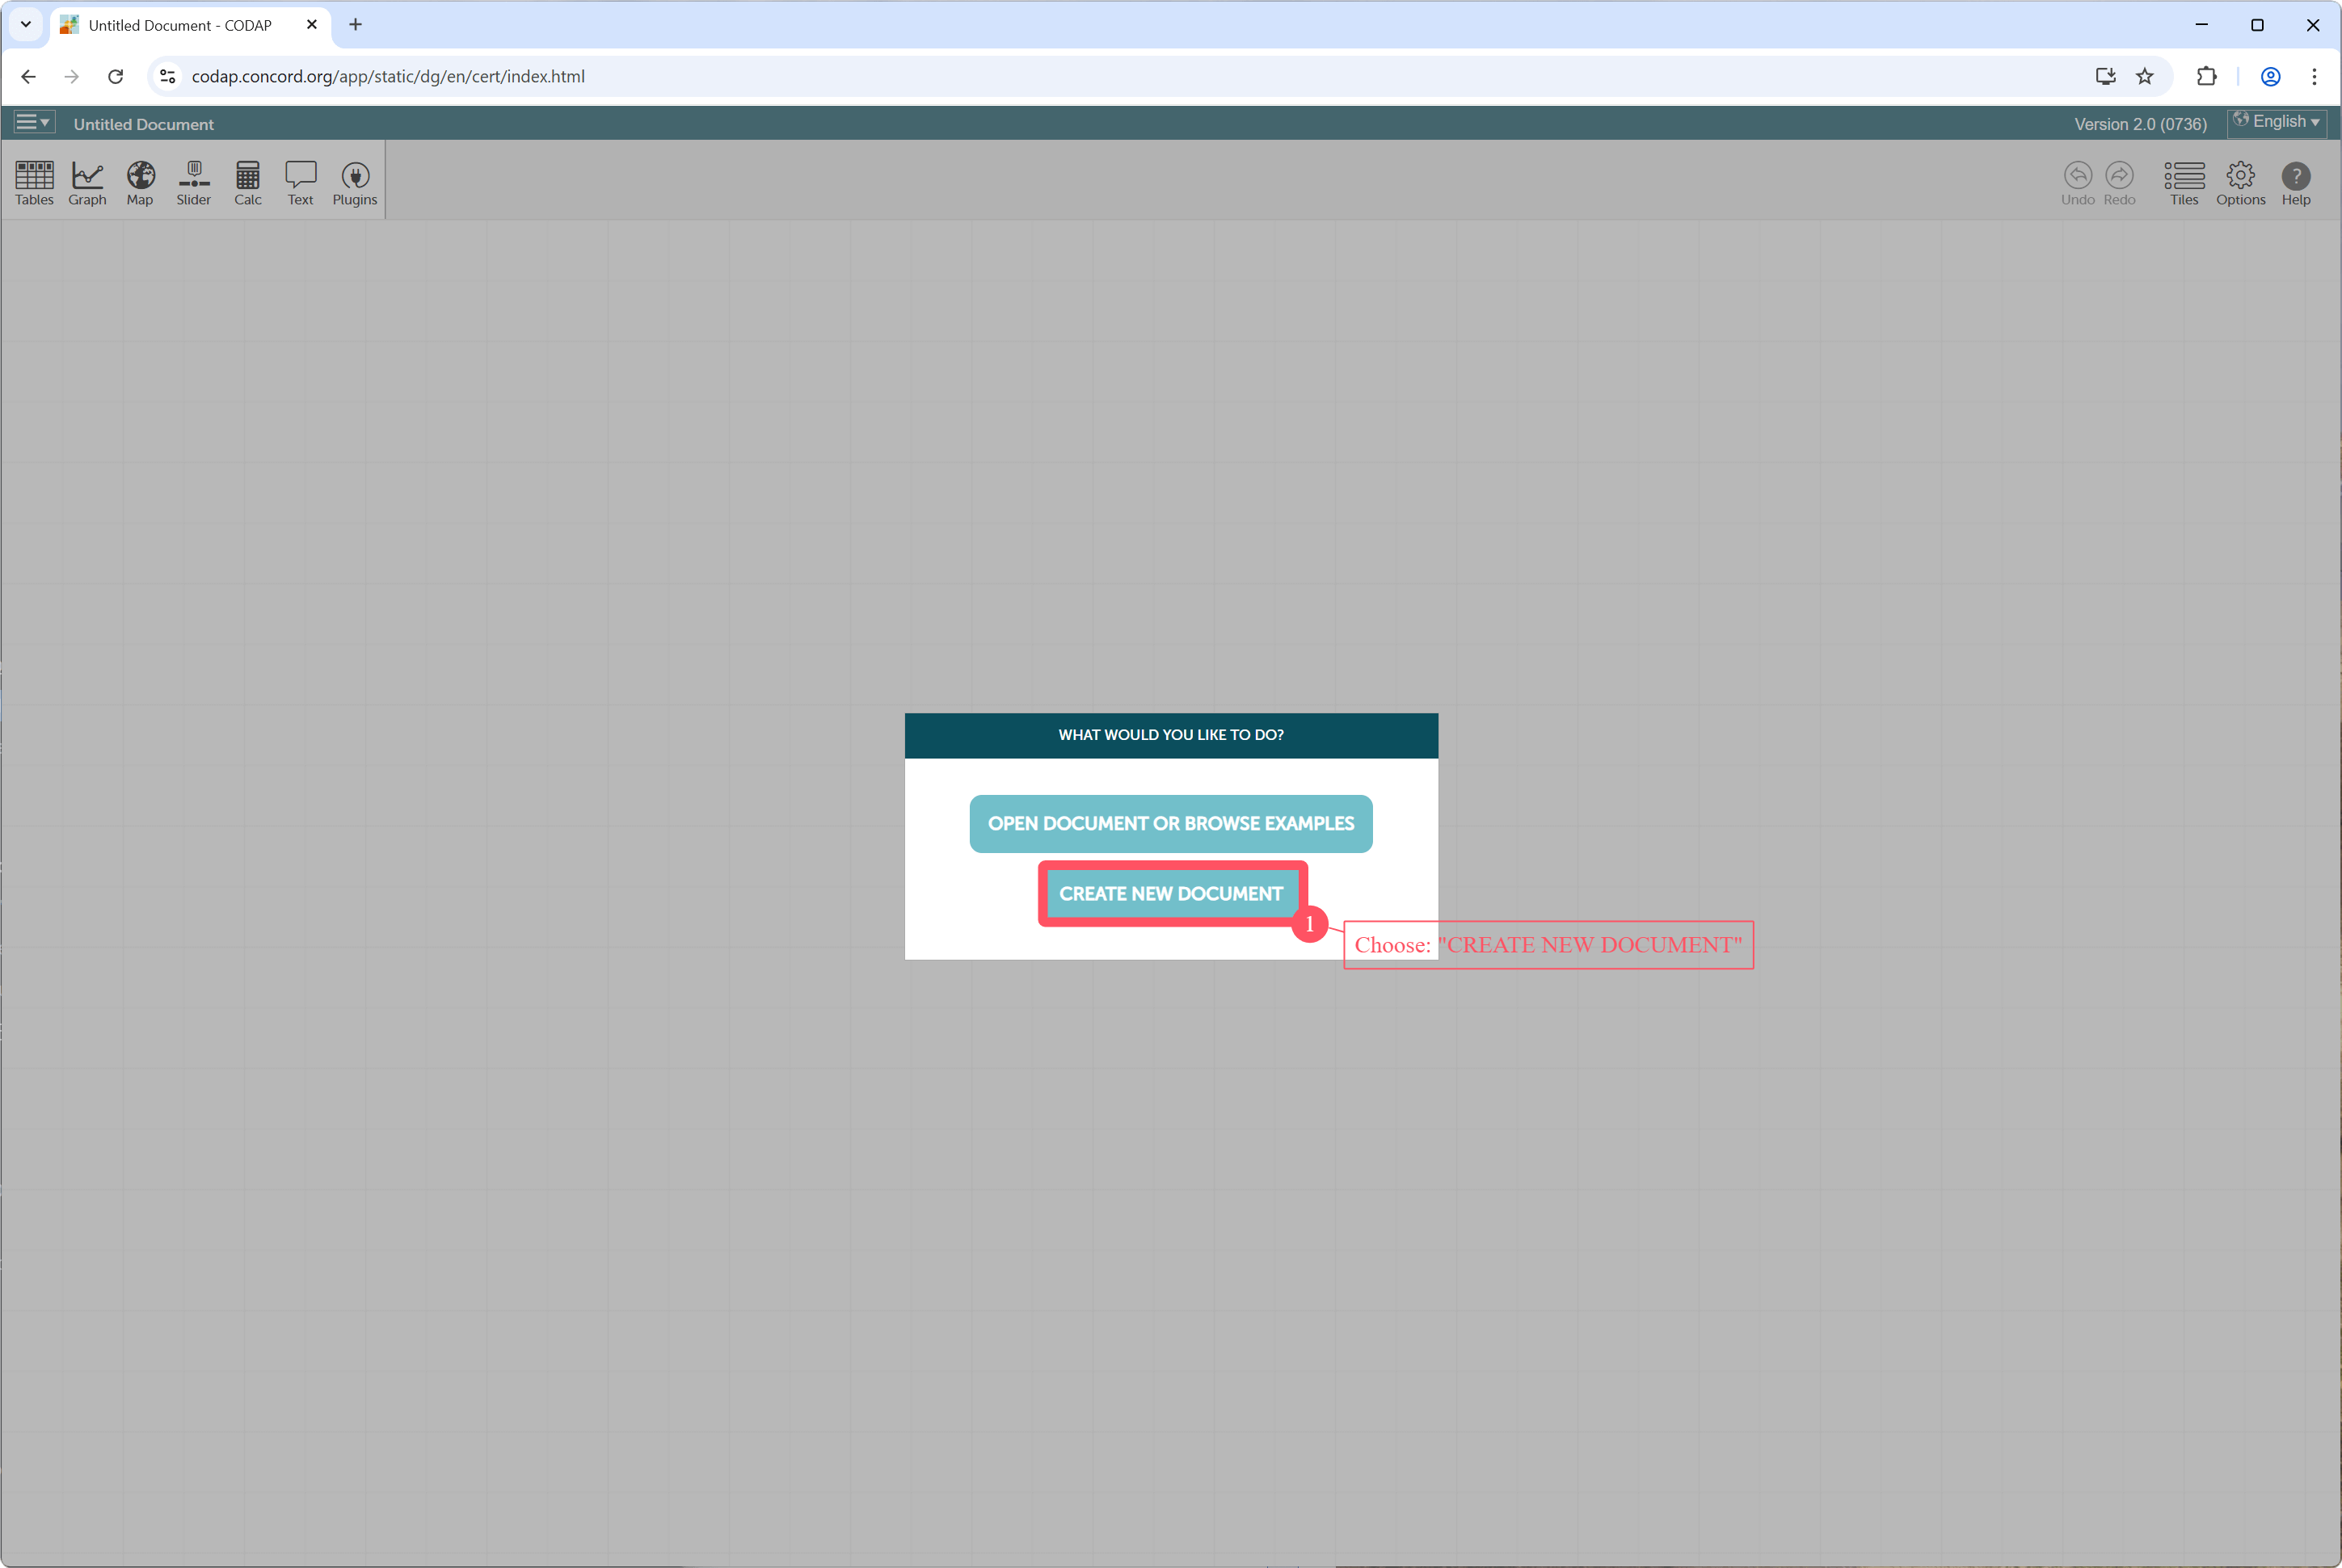2342x1568 pixels.
Task: Reload the CODAP page
Action: (116, 76)
